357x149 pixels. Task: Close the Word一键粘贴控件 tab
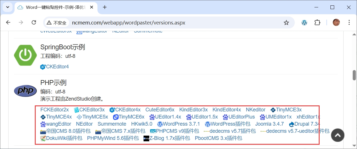[91, 7]
